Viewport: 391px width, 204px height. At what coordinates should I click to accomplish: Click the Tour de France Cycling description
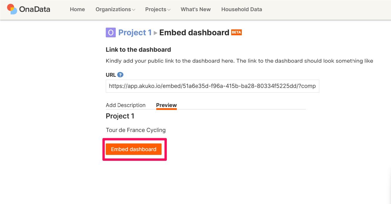[x=136, y=130]
